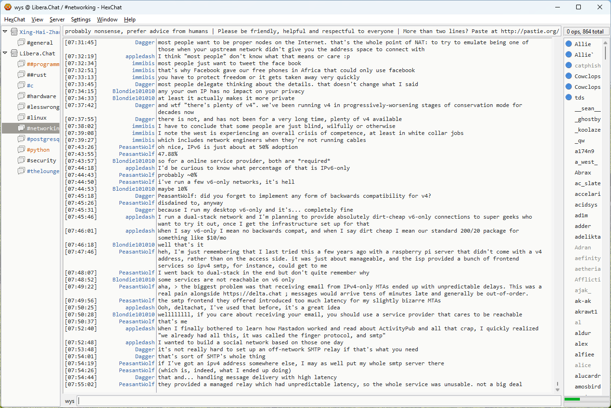
Task: Select user tds in the user list
Action: (579, 97)
